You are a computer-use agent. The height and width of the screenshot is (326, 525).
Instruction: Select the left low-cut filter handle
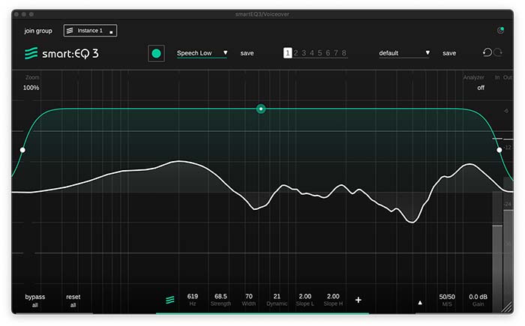22,150
